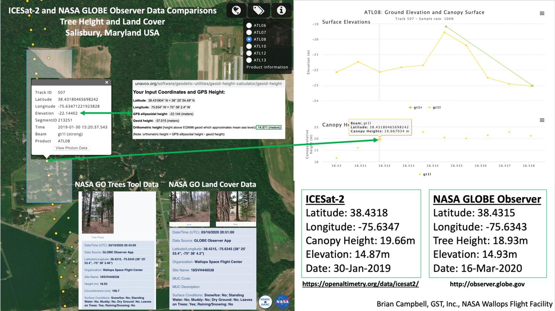The height and width of the screenshot is (311, 555).
Task: Click the selected track point below popup
Action: (47, 160)
